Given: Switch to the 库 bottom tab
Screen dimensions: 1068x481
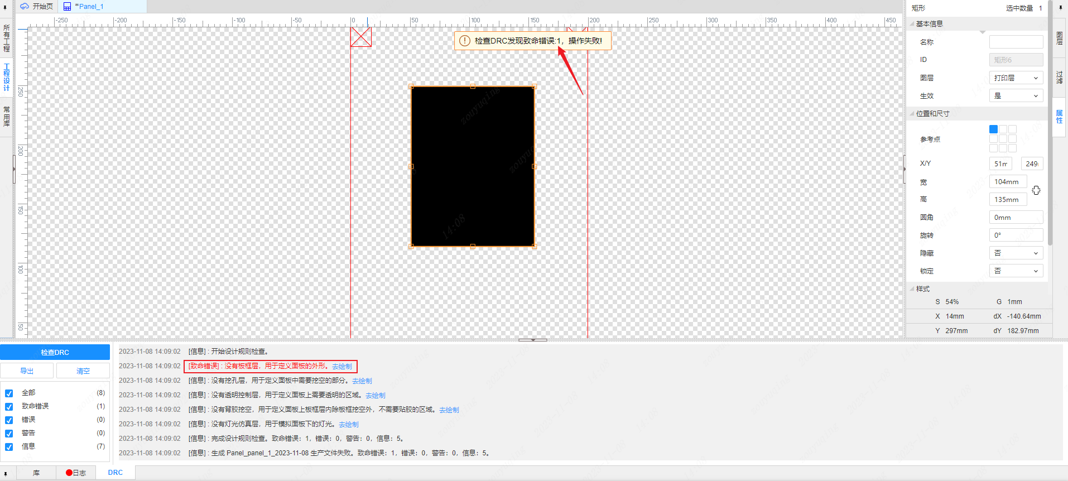Looking at the screenshot, I should point(36,473).
